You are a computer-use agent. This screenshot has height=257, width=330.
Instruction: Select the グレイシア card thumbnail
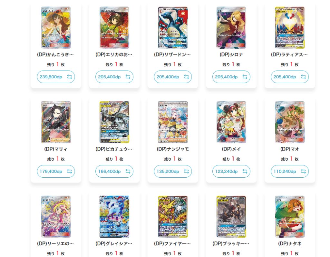click(x=114, y=217)
